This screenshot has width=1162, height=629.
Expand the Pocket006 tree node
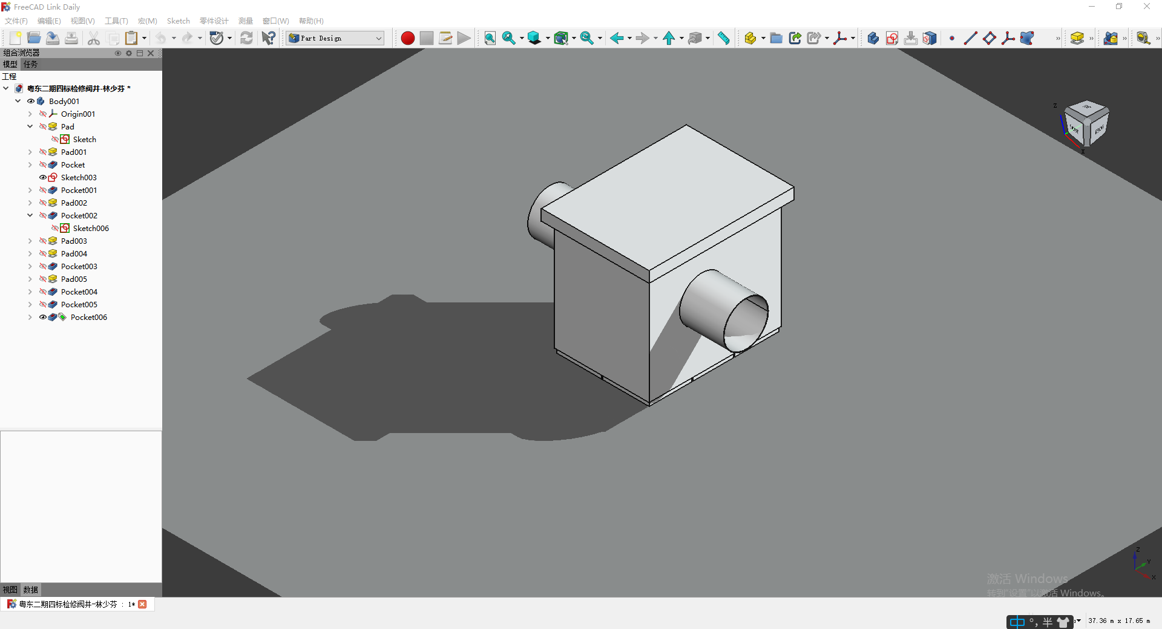[x=30, y=317]
